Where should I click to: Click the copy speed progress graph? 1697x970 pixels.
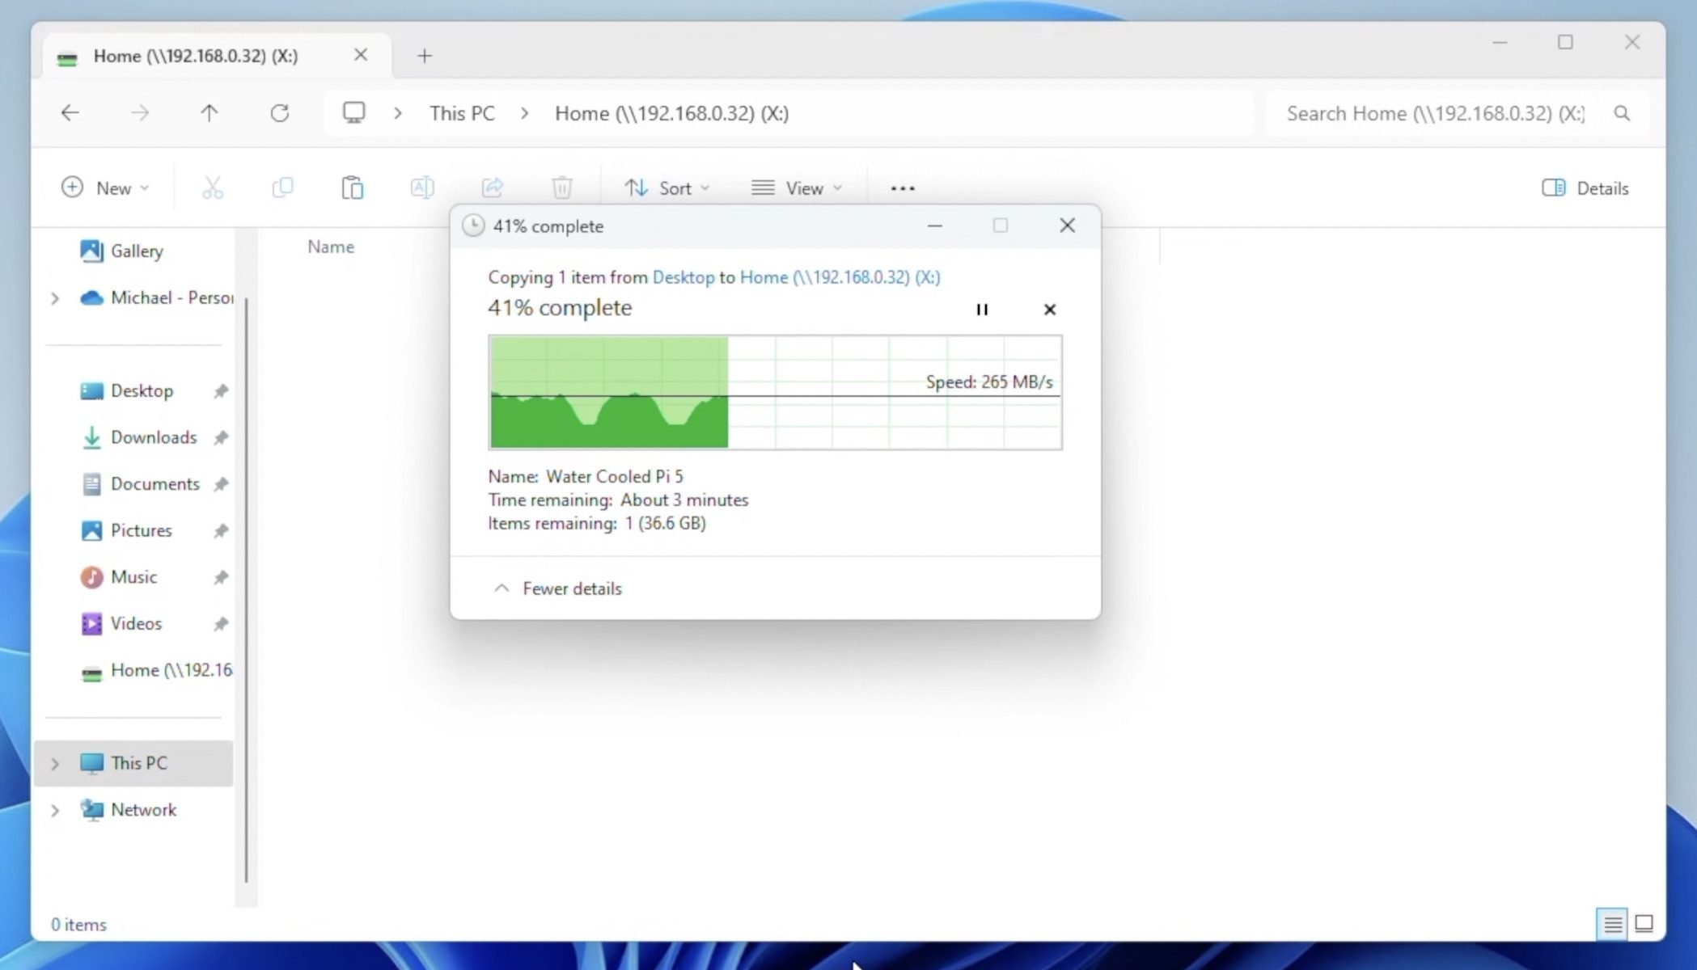[775, 393]
